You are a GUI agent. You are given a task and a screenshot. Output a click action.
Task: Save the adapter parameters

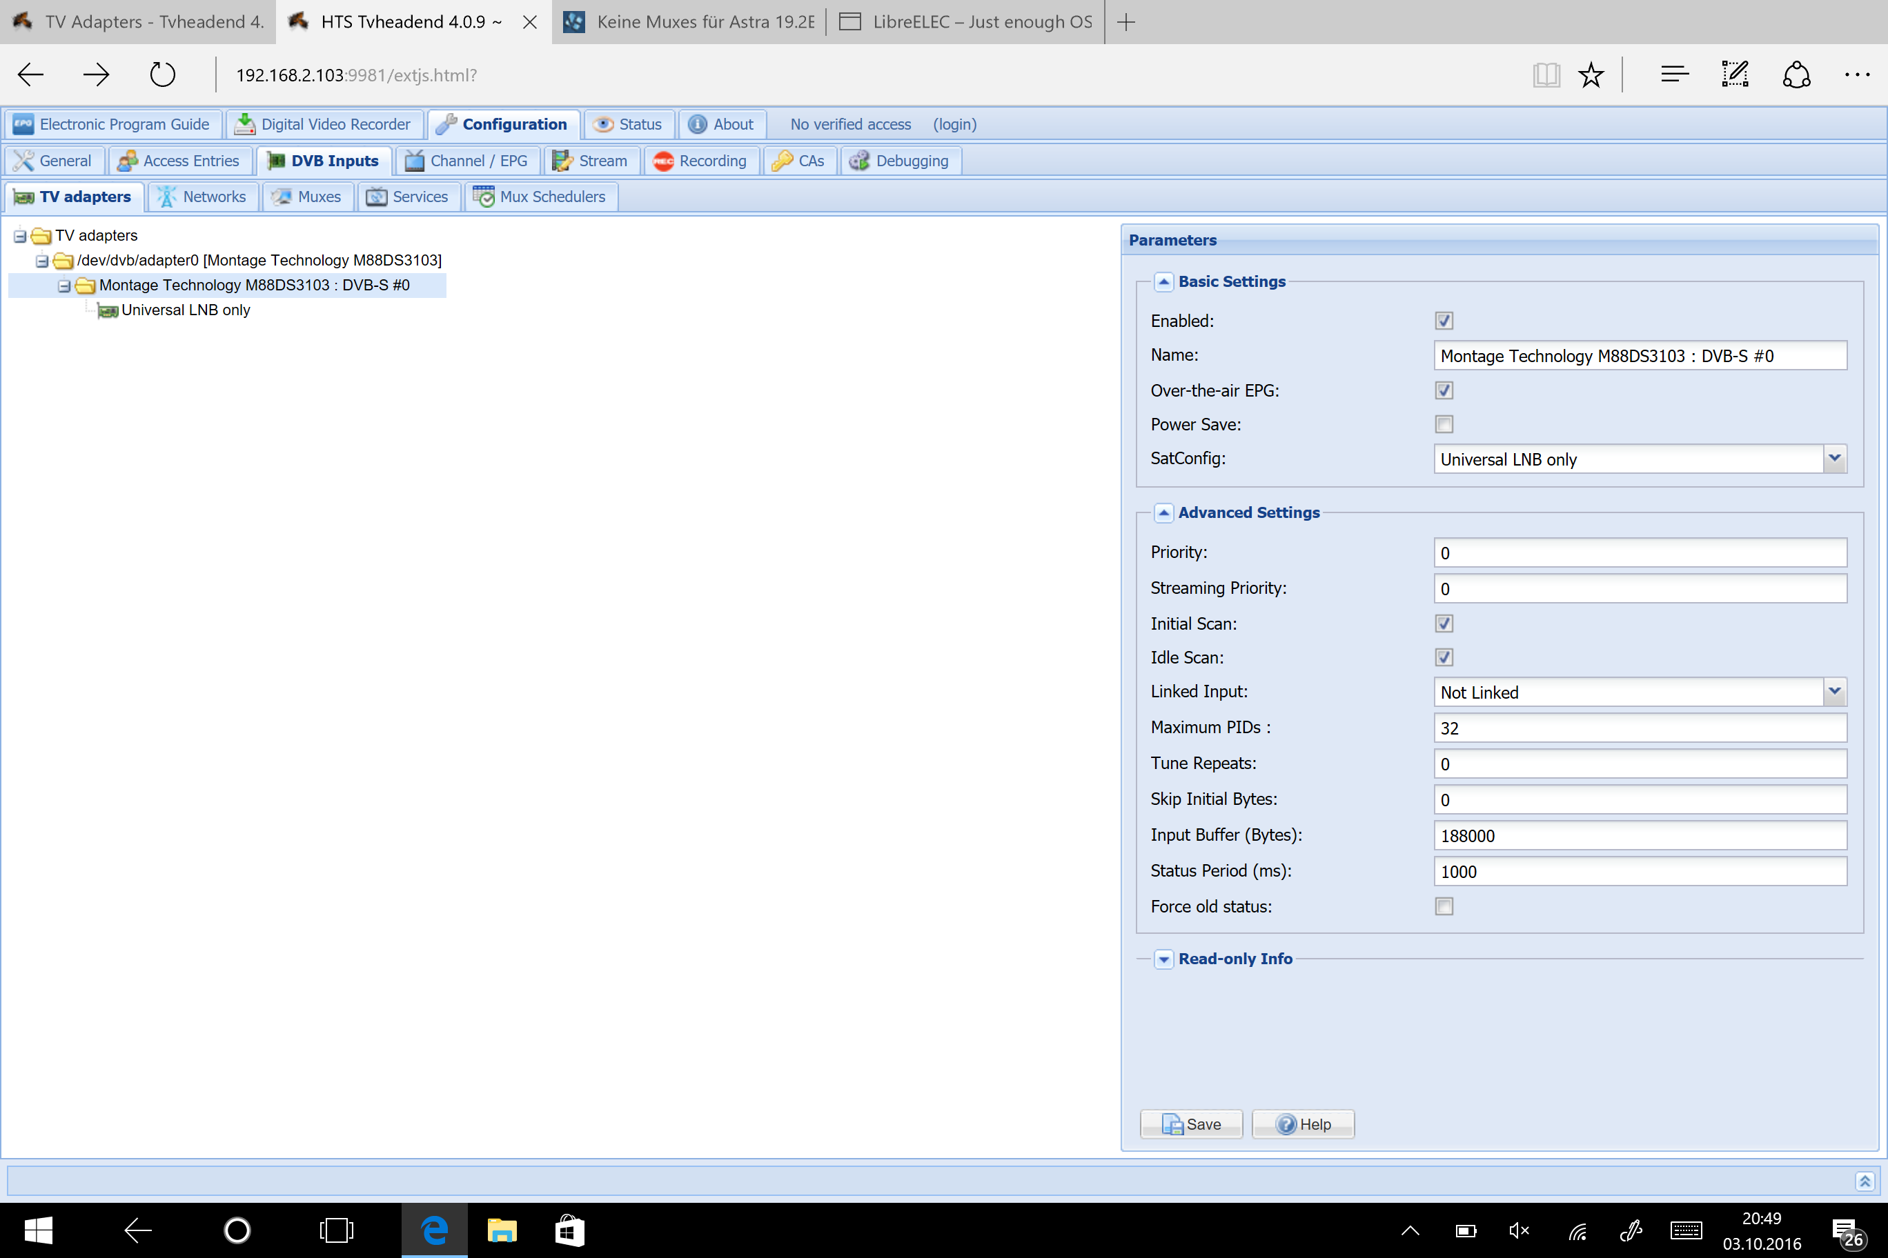coord(1191,1124)
